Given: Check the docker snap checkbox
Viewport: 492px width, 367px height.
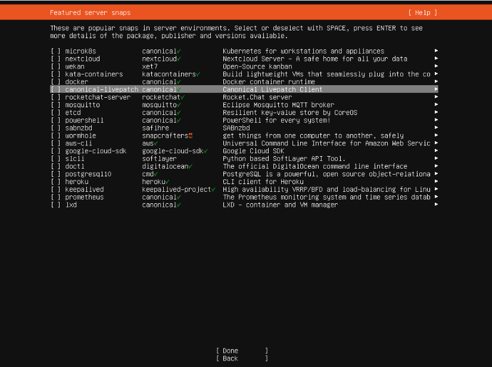Looking at the screenshot, I should point(55,82).
